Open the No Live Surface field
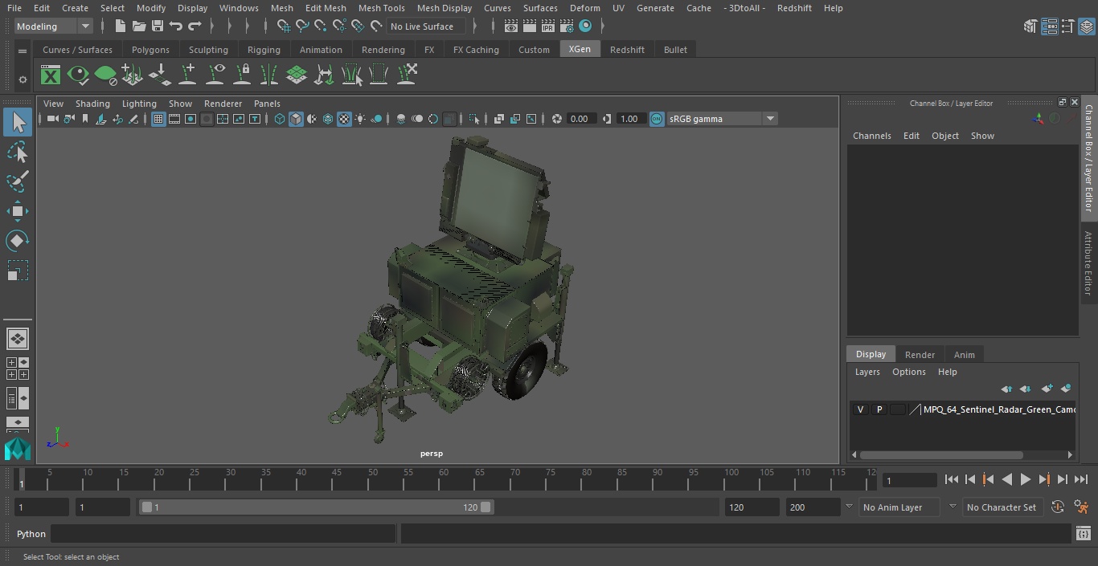1098x566 pixels. (x=426, y=26)
